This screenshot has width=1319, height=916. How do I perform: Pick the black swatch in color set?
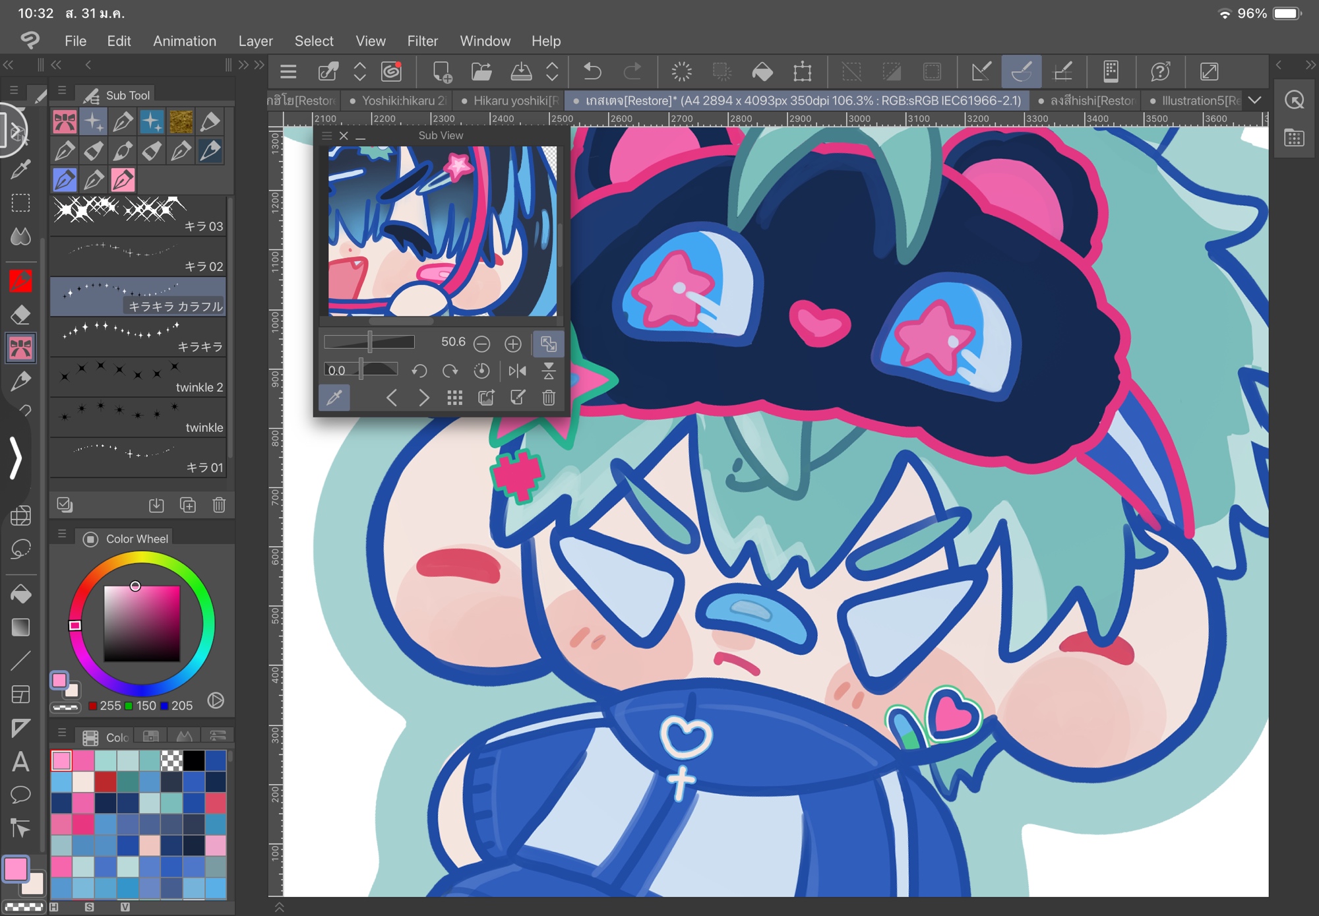[x=193, y=760]
